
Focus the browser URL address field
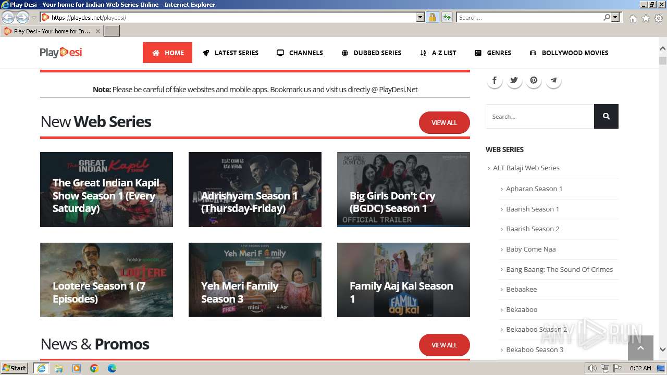pyautogui.click(x=228, y=17)
